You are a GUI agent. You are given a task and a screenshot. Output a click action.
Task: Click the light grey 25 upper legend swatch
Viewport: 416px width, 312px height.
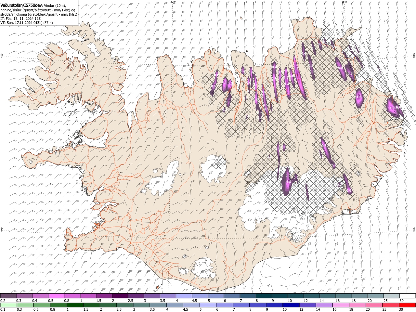[391, 296]
